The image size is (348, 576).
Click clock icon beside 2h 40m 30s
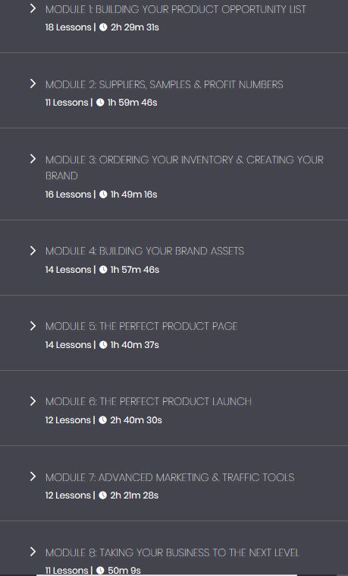pyautogui.click(x=102, y=420)
